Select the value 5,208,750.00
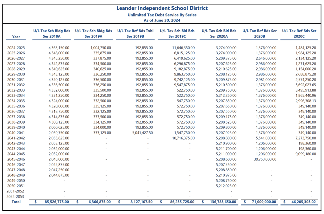Screen dimensions: 324x214 coord(226,180)
